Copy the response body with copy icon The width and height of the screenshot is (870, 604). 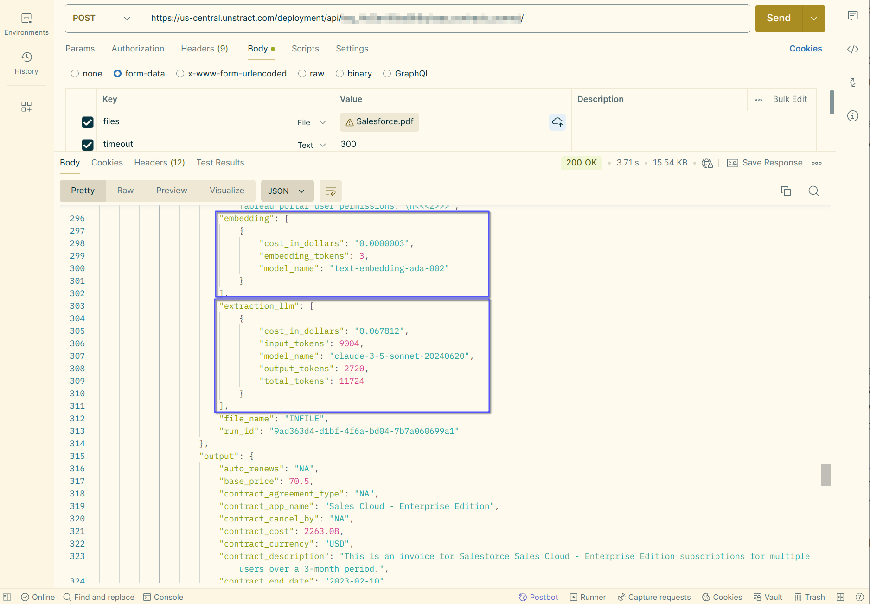(x=786, y=191)
